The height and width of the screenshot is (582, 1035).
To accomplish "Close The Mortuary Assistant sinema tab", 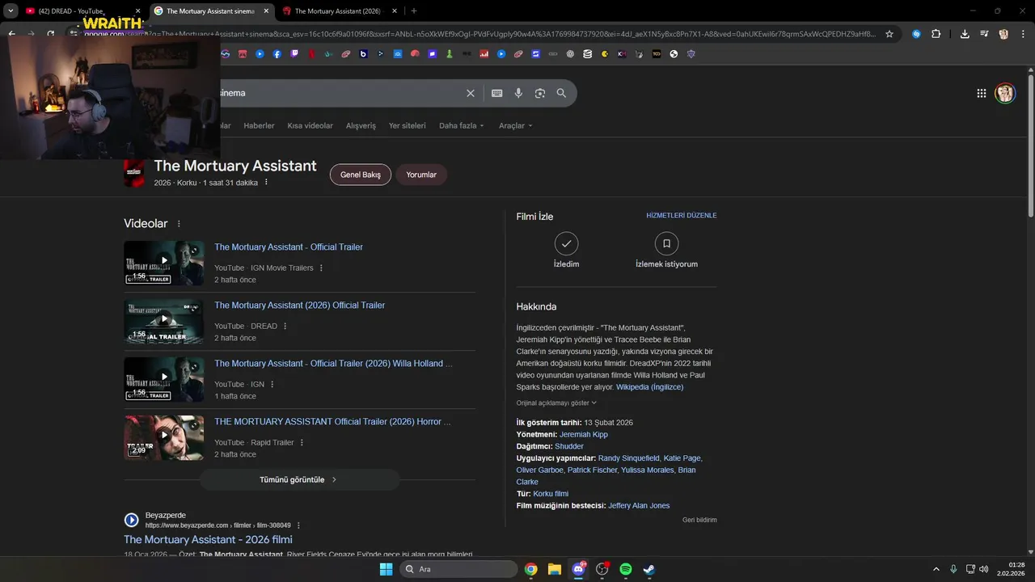I will coord(266,11).
